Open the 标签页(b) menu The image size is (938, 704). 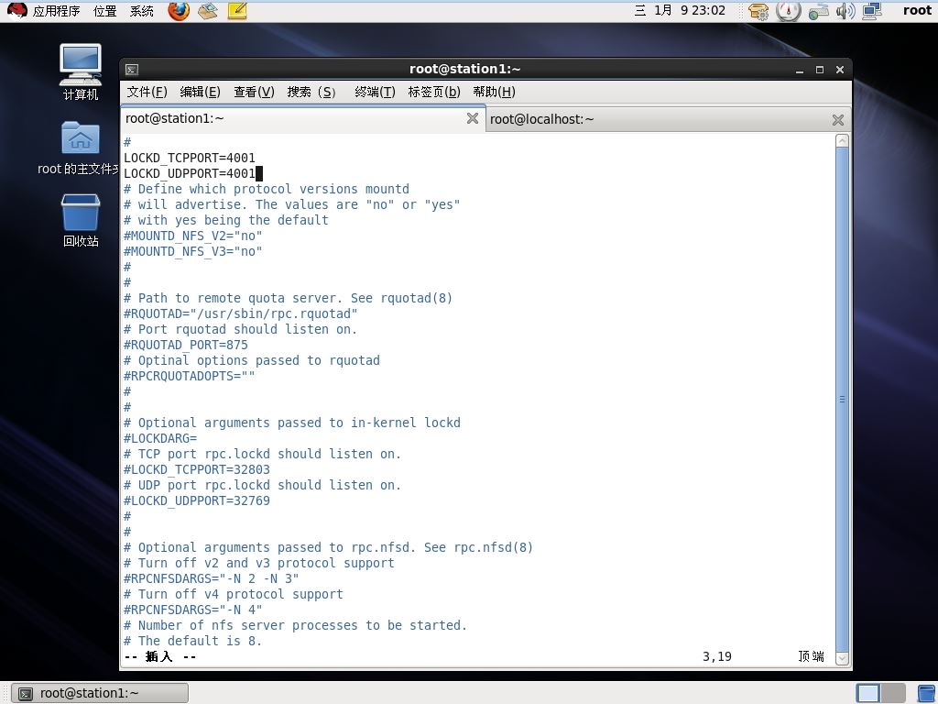pyautogui.click(x=433, y=92)
